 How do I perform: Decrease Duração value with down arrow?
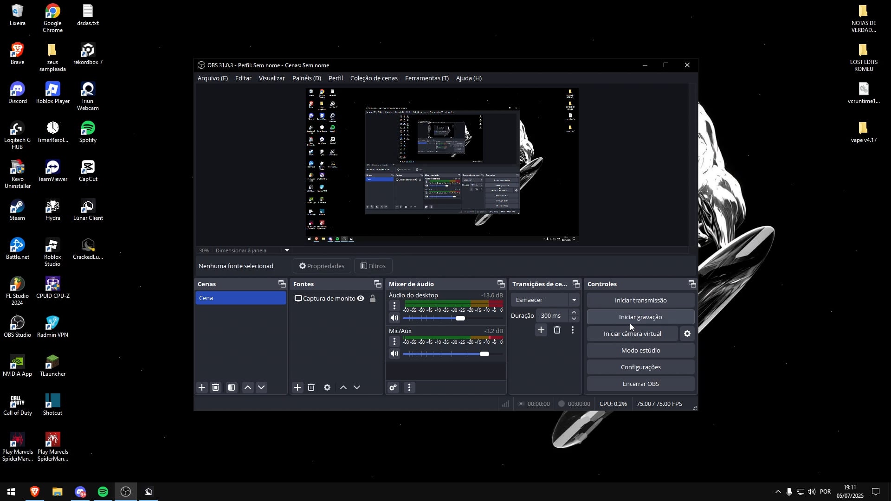click(574, 319)
